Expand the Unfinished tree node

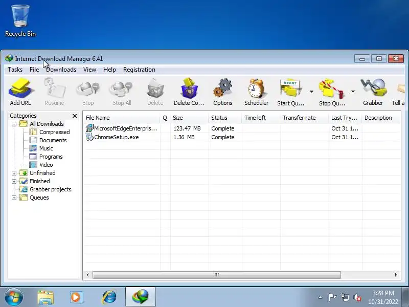(14, 173)
